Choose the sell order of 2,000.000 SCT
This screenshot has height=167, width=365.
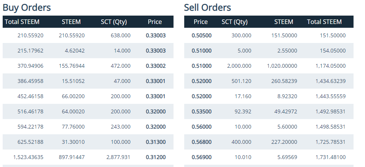269,66
